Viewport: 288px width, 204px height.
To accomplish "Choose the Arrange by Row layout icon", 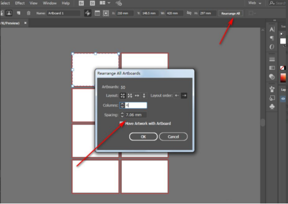I will (x=137, y=95).
